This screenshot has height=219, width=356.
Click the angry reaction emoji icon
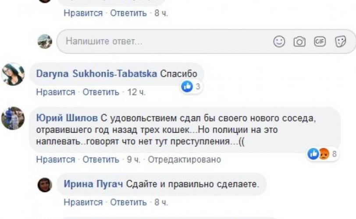tap(324, 154)
